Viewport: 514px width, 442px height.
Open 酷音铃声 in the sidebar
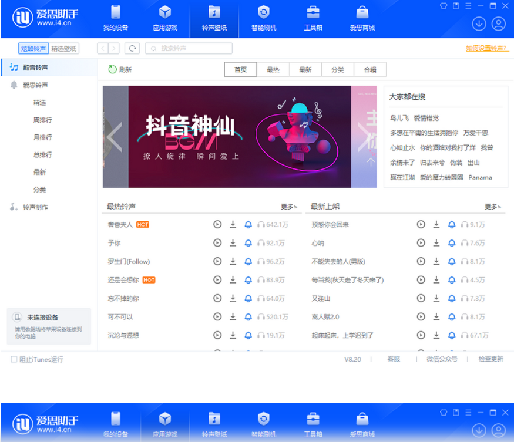[49, 68]
